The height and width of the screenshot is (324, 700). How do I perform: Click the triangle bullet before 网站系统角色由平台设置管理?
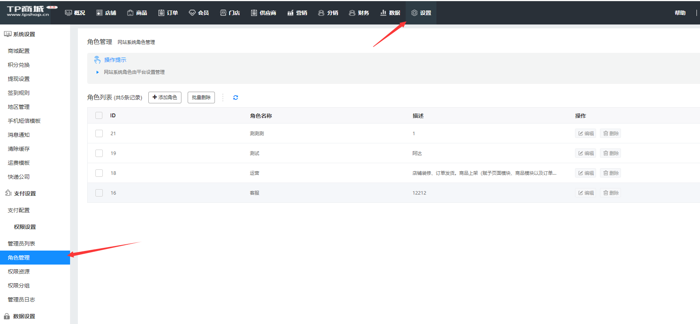point(97,72)
